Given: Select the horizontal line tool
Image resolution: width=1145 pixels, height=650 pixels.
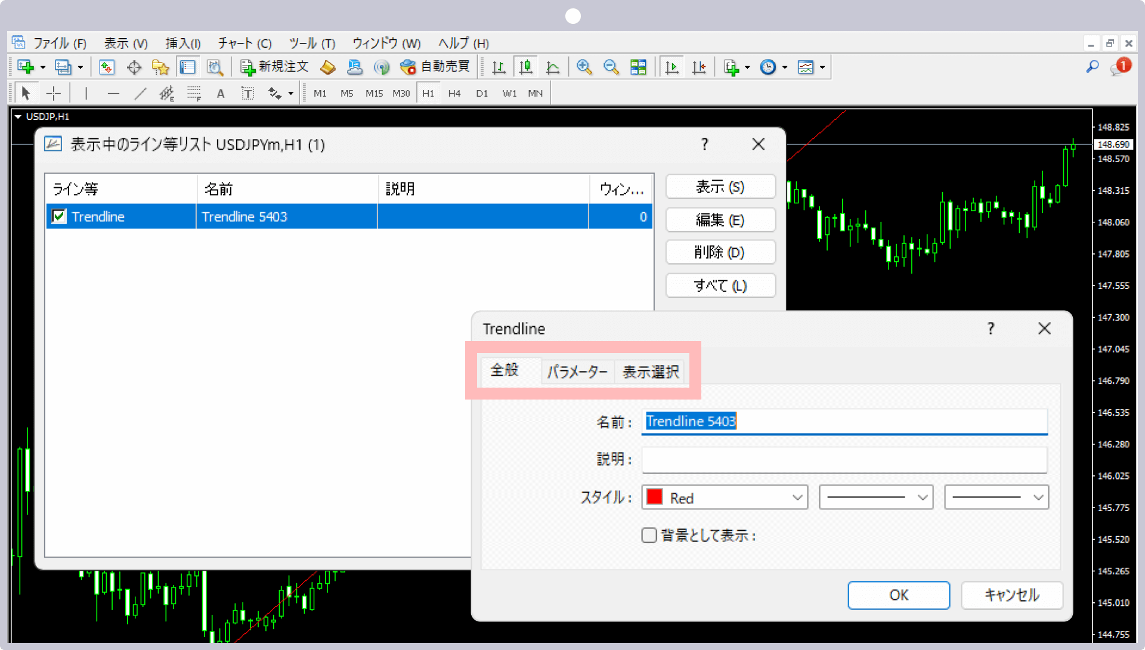Looking at the screenshot, I should point(113,93).
